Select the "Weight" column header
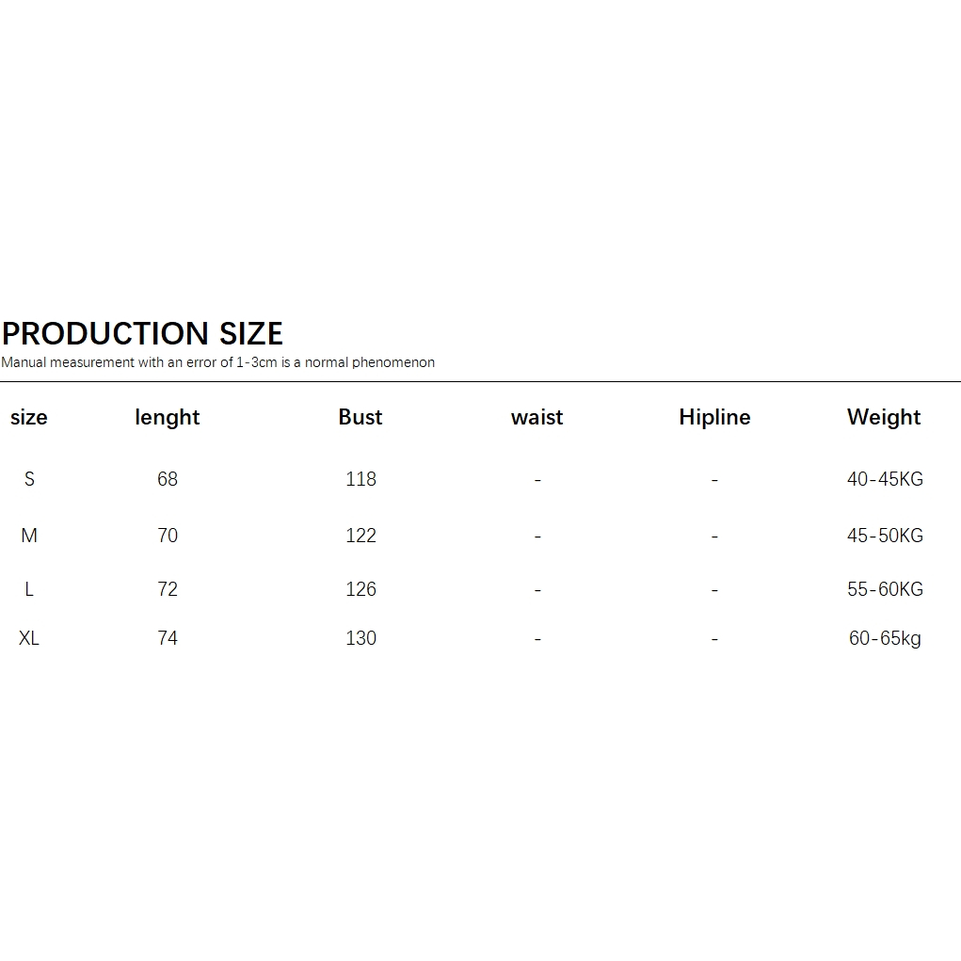Viewport: 961px width, 961px height. 884,418
